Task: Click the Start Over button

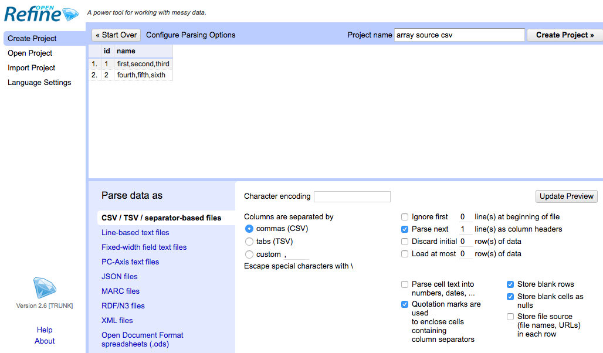Action: (116, 35)
